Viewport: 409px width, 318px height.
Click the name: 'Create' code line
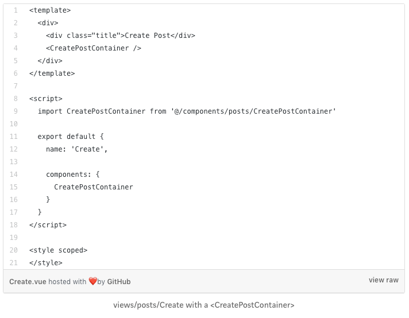click(x=77, y=149)
